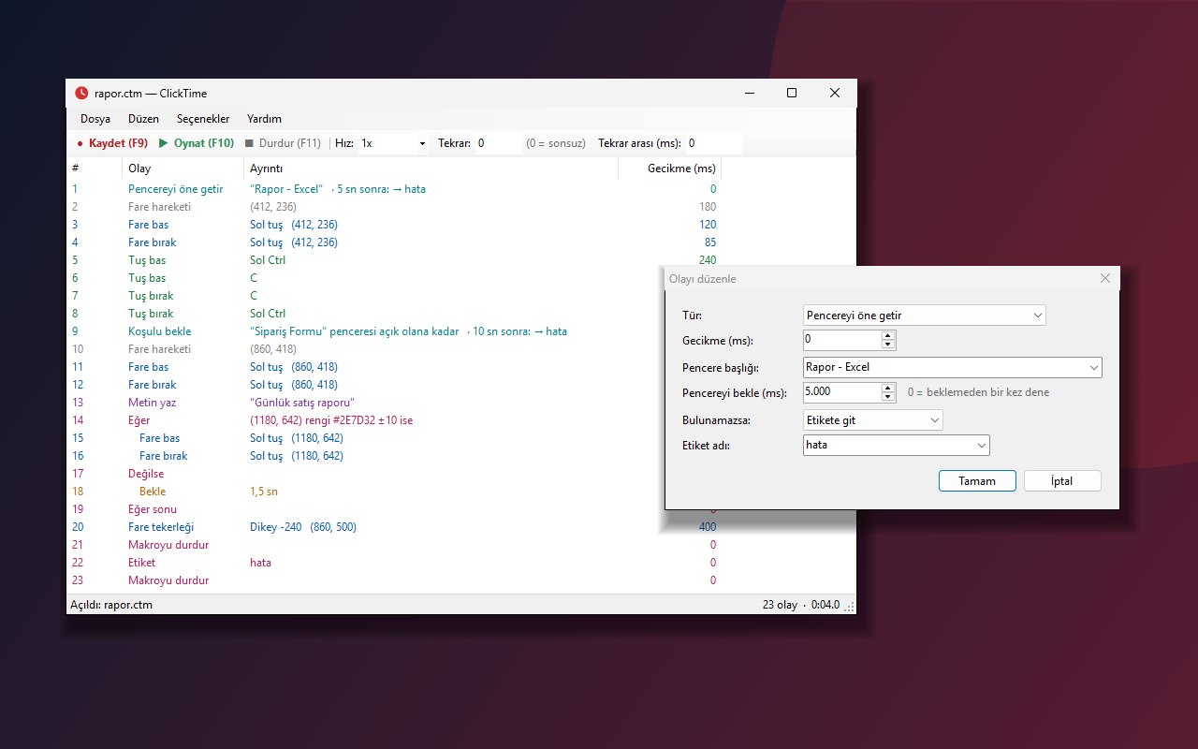Decrease Gecikme (ms) with the down arrow
The width and height of the screenshot is (1198, 749).
click(x=888, y=345)
